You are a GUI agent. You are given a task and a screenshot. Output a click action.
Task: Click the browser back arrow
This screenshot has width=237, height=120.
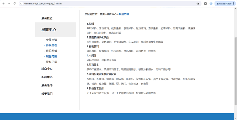[3, 4]
